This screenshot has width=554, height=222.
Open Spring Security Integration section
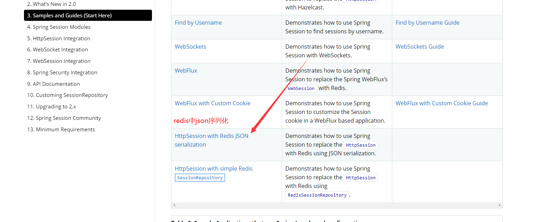[62, 72]
